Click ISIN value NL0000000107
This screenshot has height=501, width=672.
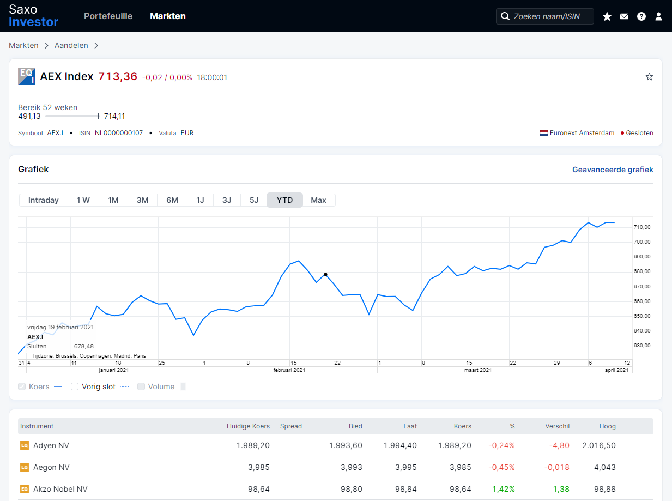click(119, 133)
